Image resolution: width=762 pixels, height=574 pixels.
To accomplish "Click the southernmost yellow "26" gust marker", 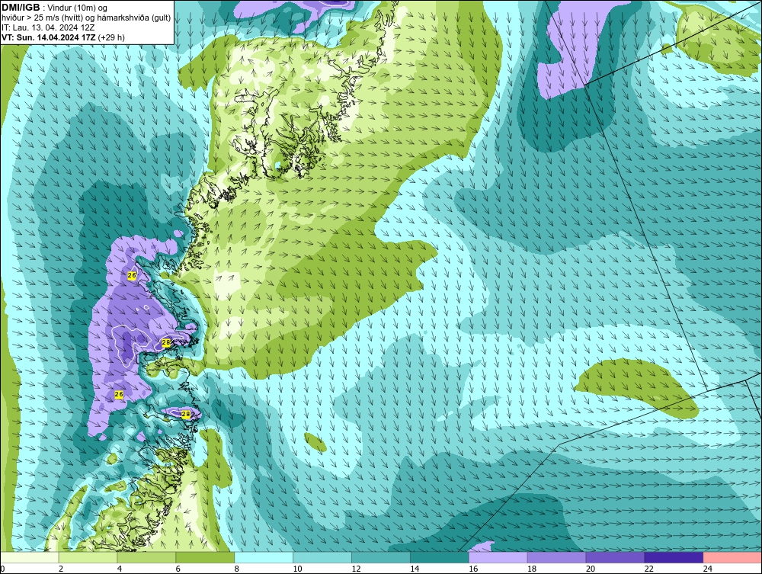I will pos(119,395).
